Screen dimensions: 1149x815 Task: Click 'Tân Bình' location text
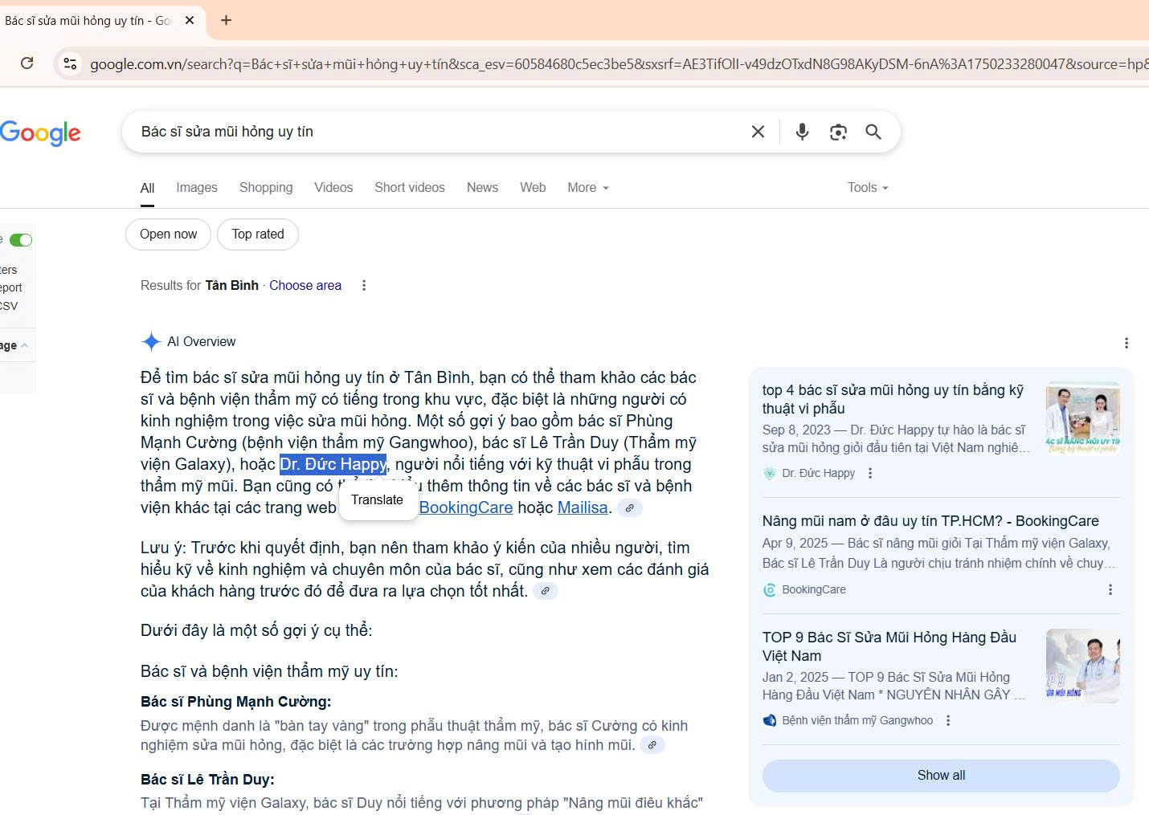point(231,286)
